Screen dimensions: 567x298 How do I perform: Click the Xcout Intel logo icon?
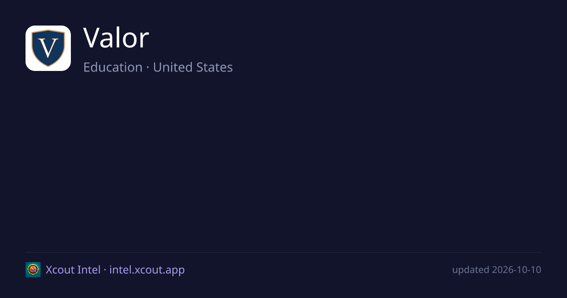click(x=33, y=270)
